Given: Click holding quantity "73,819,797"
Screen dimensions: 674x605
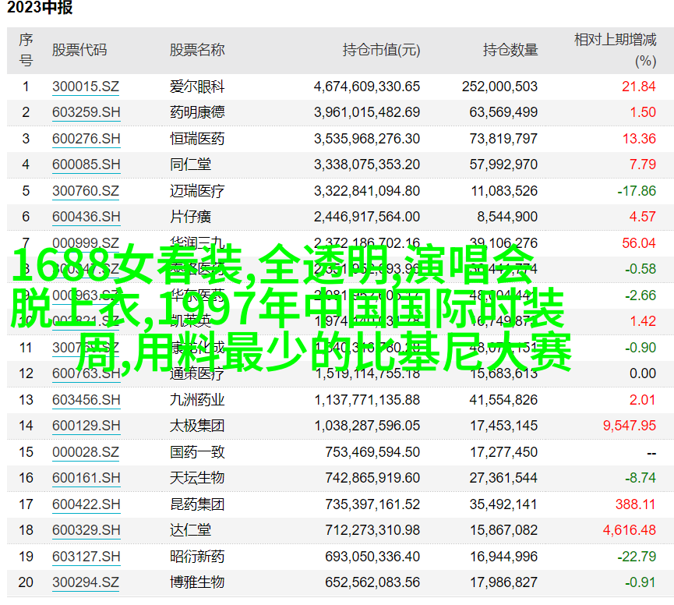Looking at the screenshot, I should click(503, 139).
